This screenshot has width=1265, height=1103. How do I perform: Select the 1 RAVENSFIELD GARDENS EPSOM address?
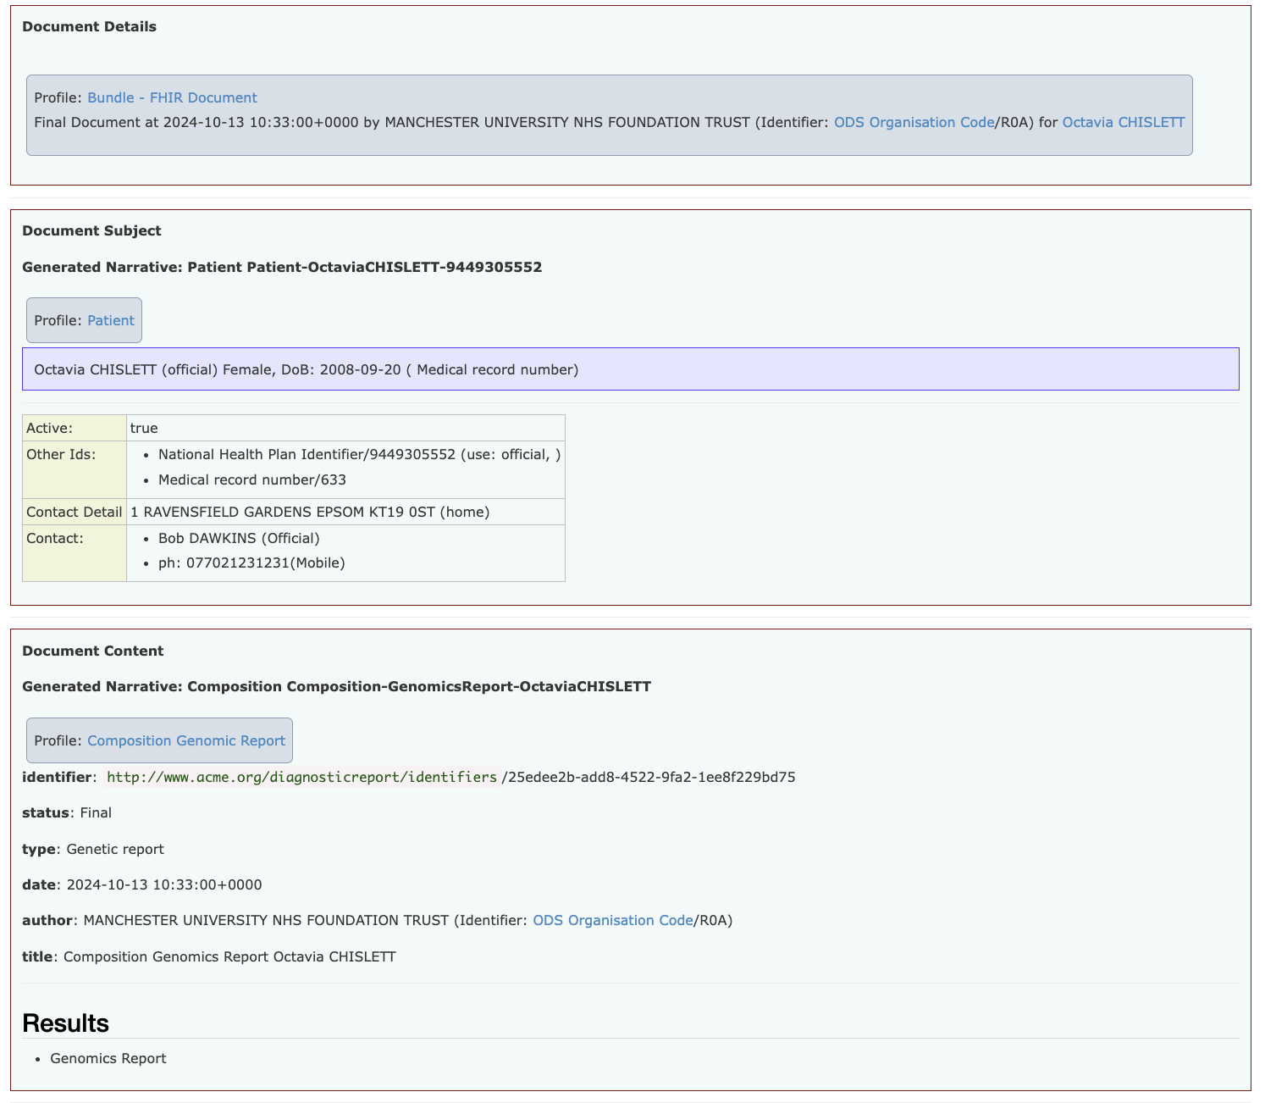[x=310, y=512]
